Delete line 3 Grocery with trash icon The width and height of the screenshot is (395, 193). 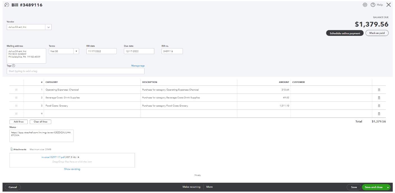(379, 106)
